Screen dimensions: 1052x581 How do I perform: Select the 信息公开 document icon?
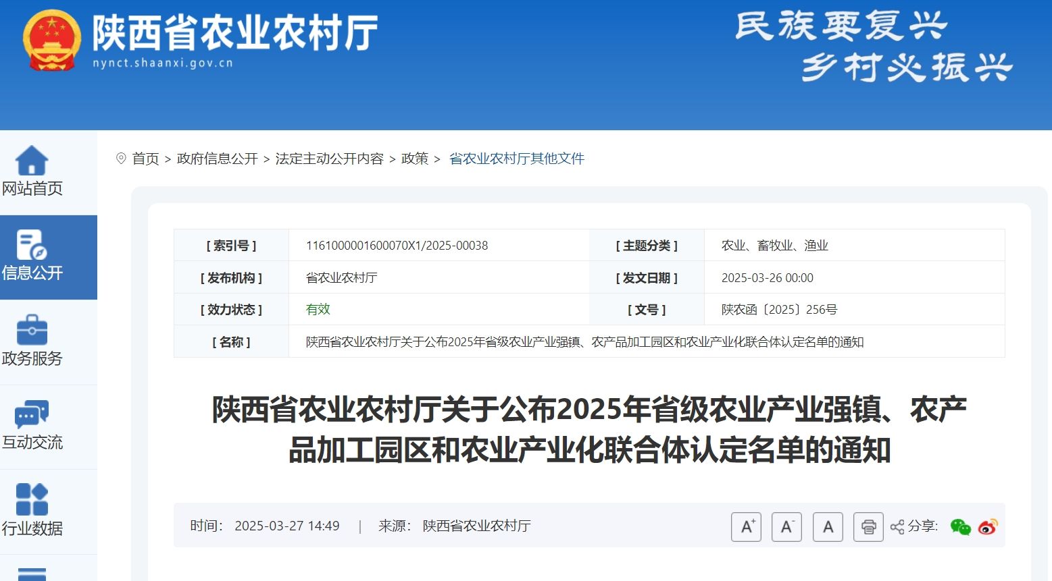32,245
